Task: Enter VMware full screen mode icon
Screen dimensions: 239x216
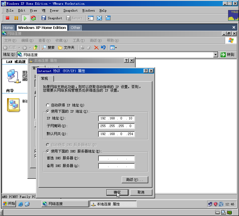Action: pyautogui.click(x=99, y=18)
